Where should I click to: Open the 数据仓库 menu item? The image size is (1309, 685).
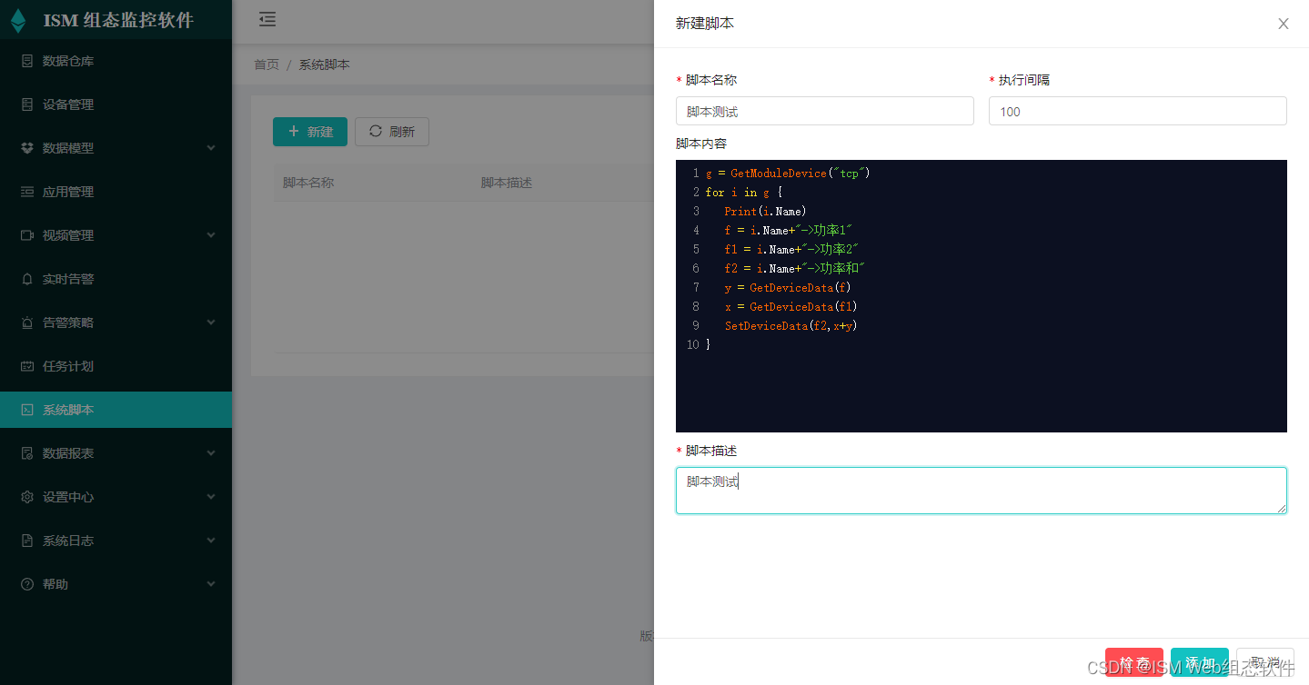(116, 61)
